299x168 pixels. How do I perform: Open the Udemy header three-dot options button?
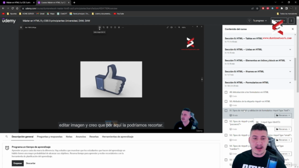click(x=291, y=21)
